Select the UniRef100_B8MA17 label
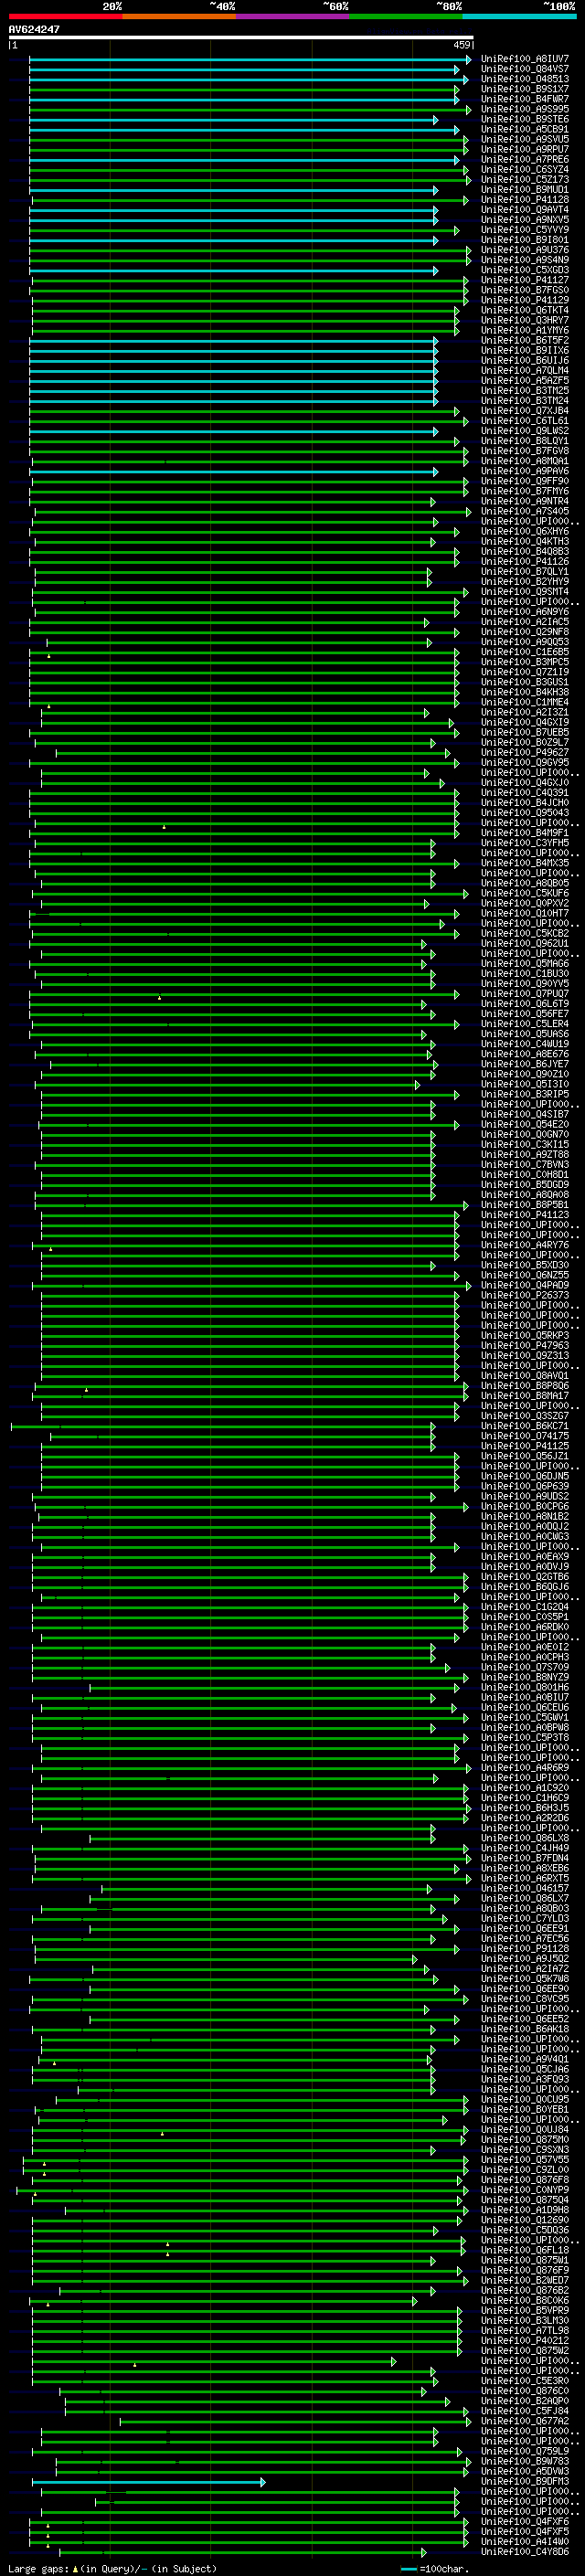Viewport: 585px width, 2576px height. pyautogui.click(x=525, y=1396)
